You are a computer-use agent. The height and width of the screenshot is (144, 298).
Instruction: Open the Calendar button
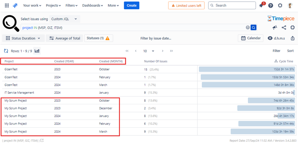(x=251, y=38)
